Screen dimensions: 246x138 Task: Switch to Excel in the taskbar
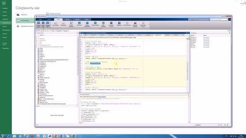[73, 136]
